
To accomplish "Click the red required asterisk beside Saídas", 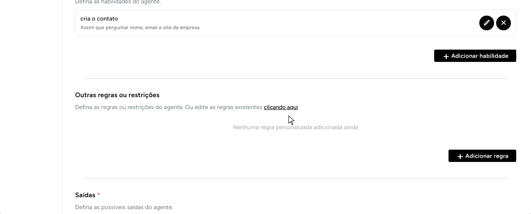I will coord(98,194).
